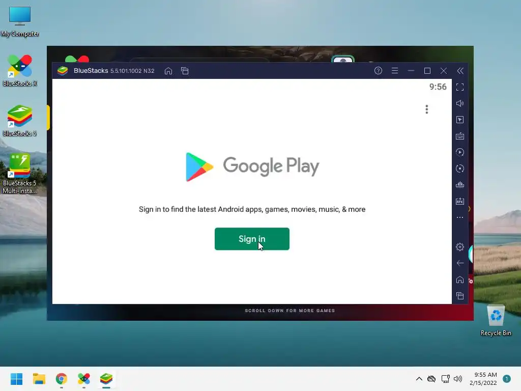The width and height of the screenshot is (521, 391).
Task: Click the sync operations play-circle icon
Action: (460, 152)
